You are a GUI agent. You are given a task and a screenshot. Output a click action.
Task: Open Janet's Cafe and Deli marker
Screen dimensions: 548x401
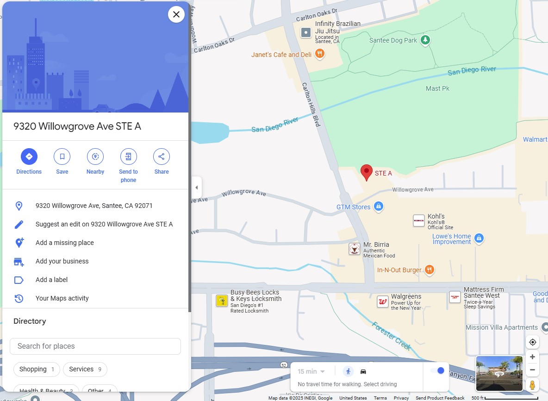319,54
